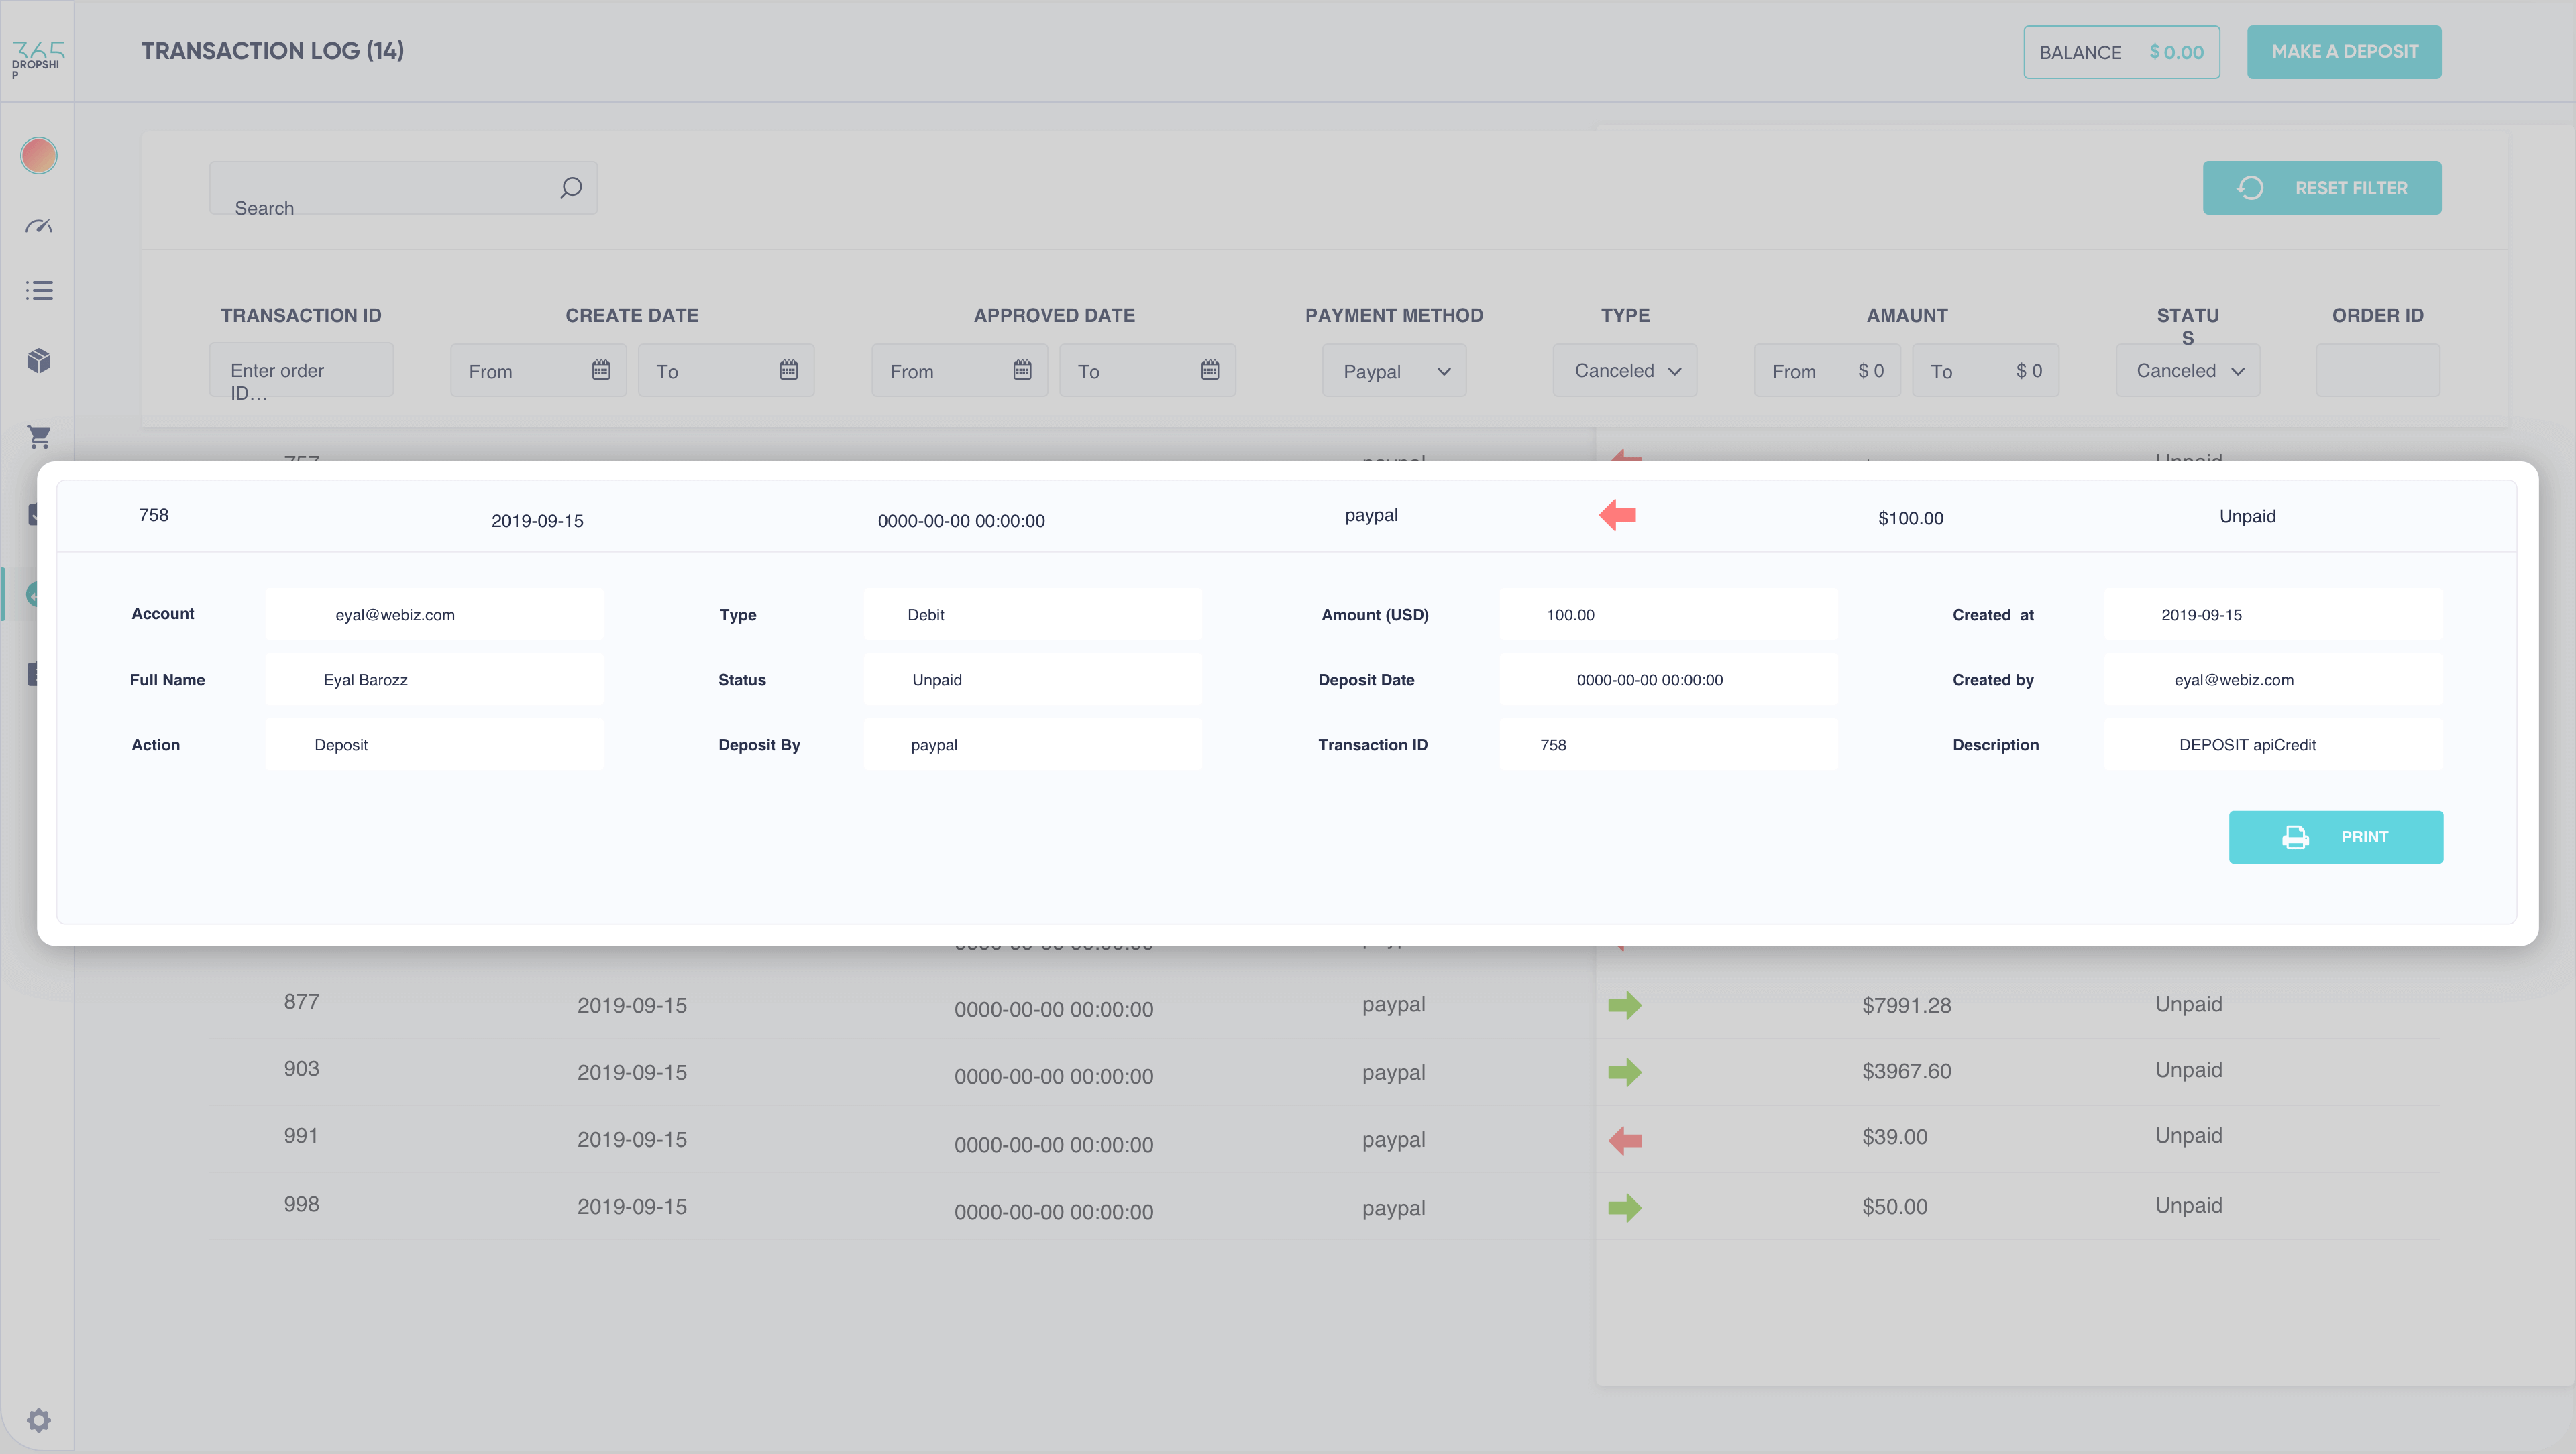Image resolution: width=2576 pixels, height=1454 pixels.
Task: Open the Payment Method Paypal dropdown
Action: (x=1394, y=370)
